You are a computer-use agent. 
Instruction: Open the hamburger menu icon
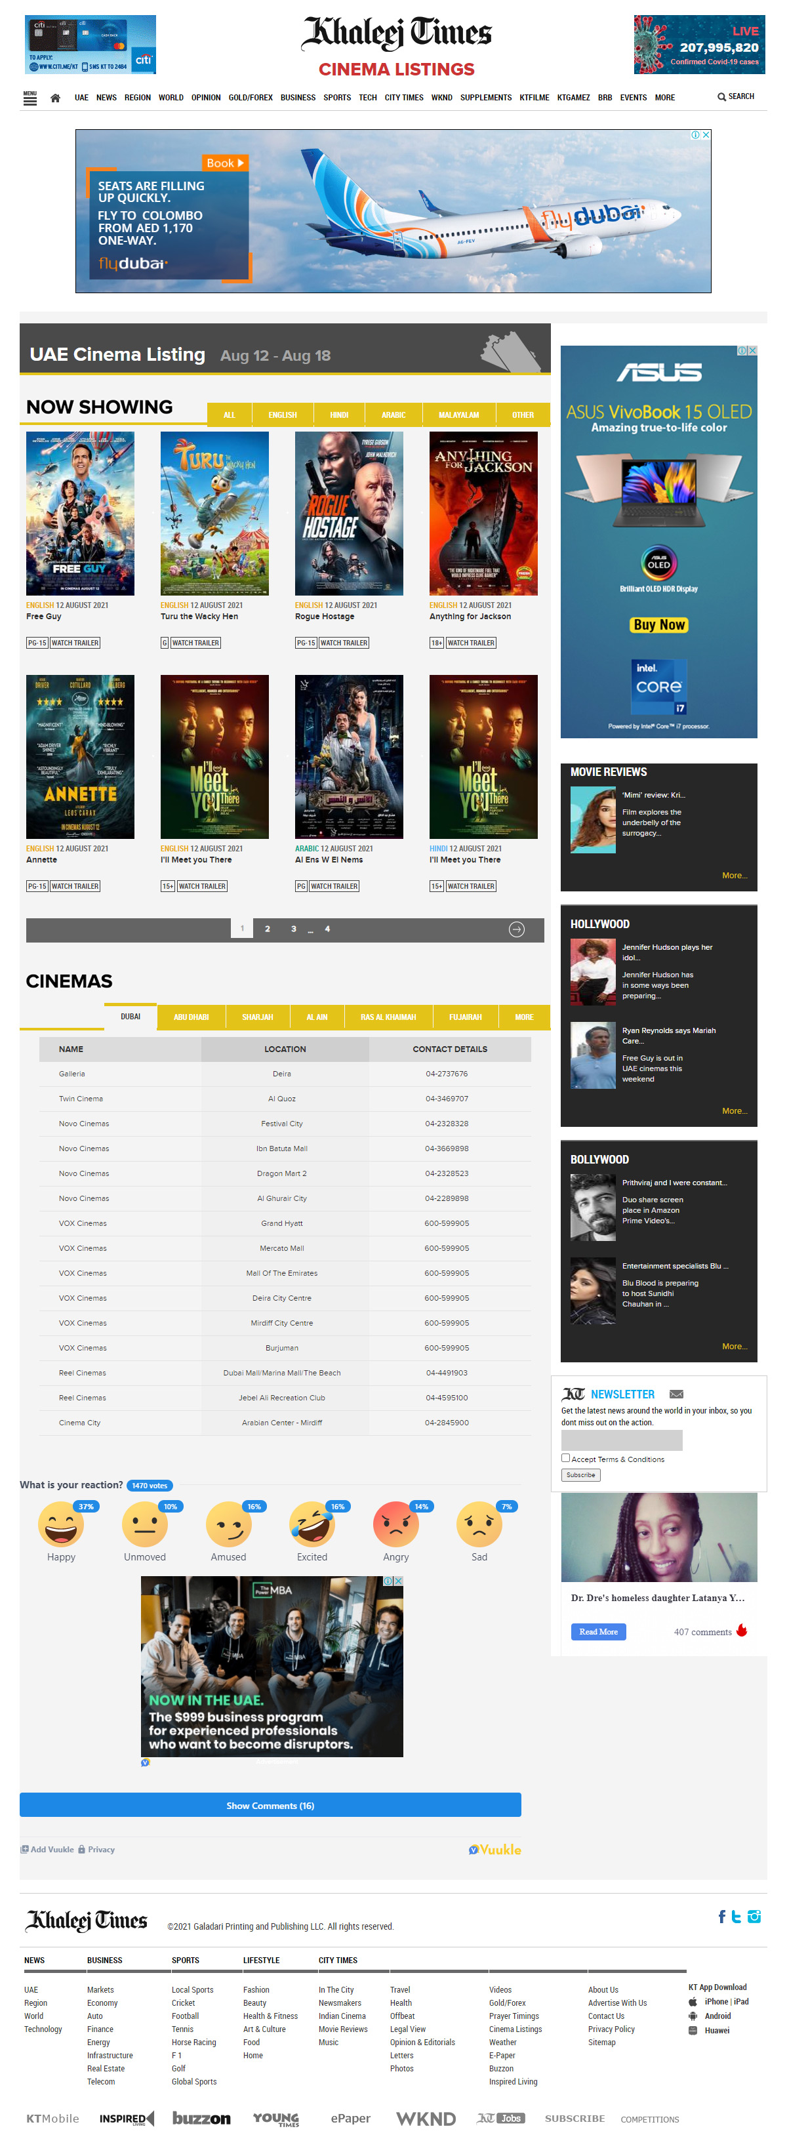(x=30, y=98)
